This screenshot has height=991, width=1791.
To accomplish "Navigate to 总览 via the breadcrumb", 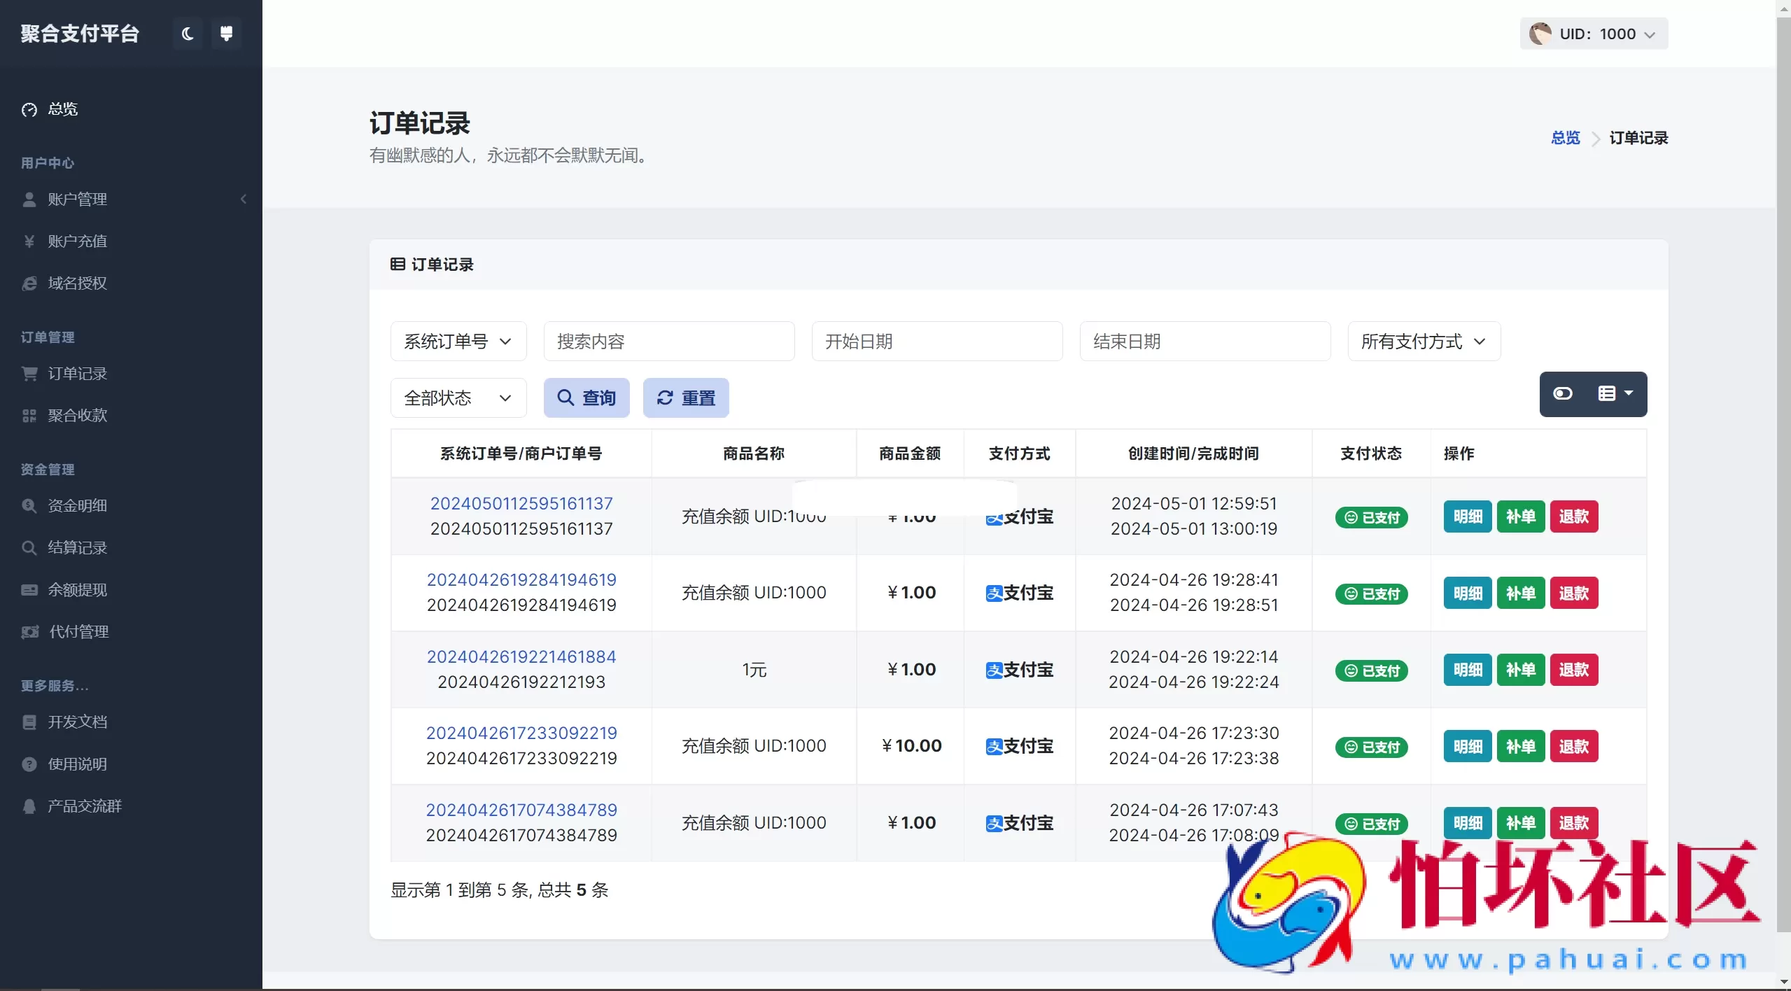I will coord(1566,138).
